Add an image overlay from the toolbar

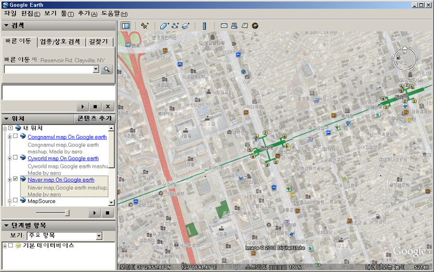pos(186,26)
